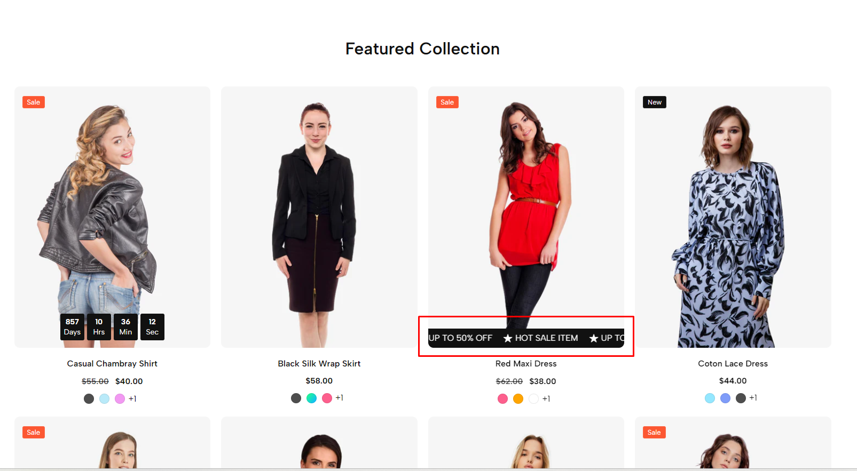Click the Sale badge on the Red Maxi Dress

coord(447,102)
